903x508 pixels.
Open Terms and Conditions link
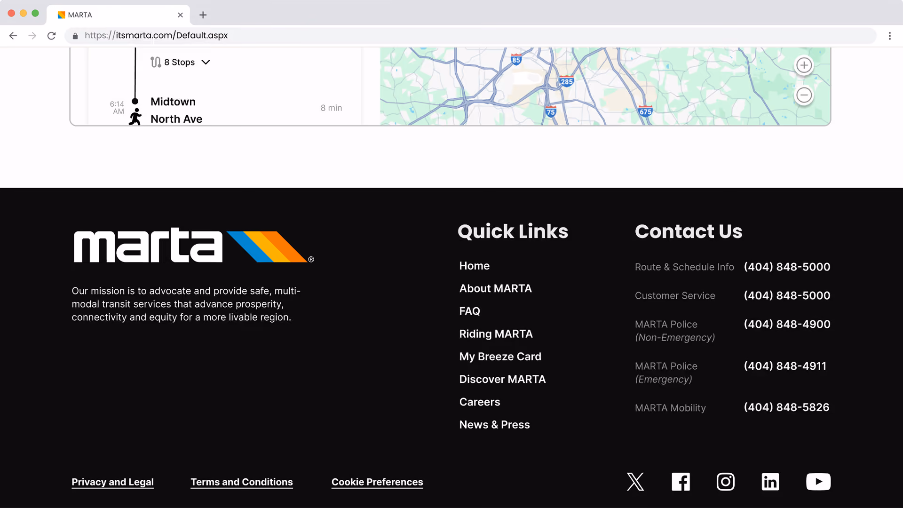[x=242, y=482]
